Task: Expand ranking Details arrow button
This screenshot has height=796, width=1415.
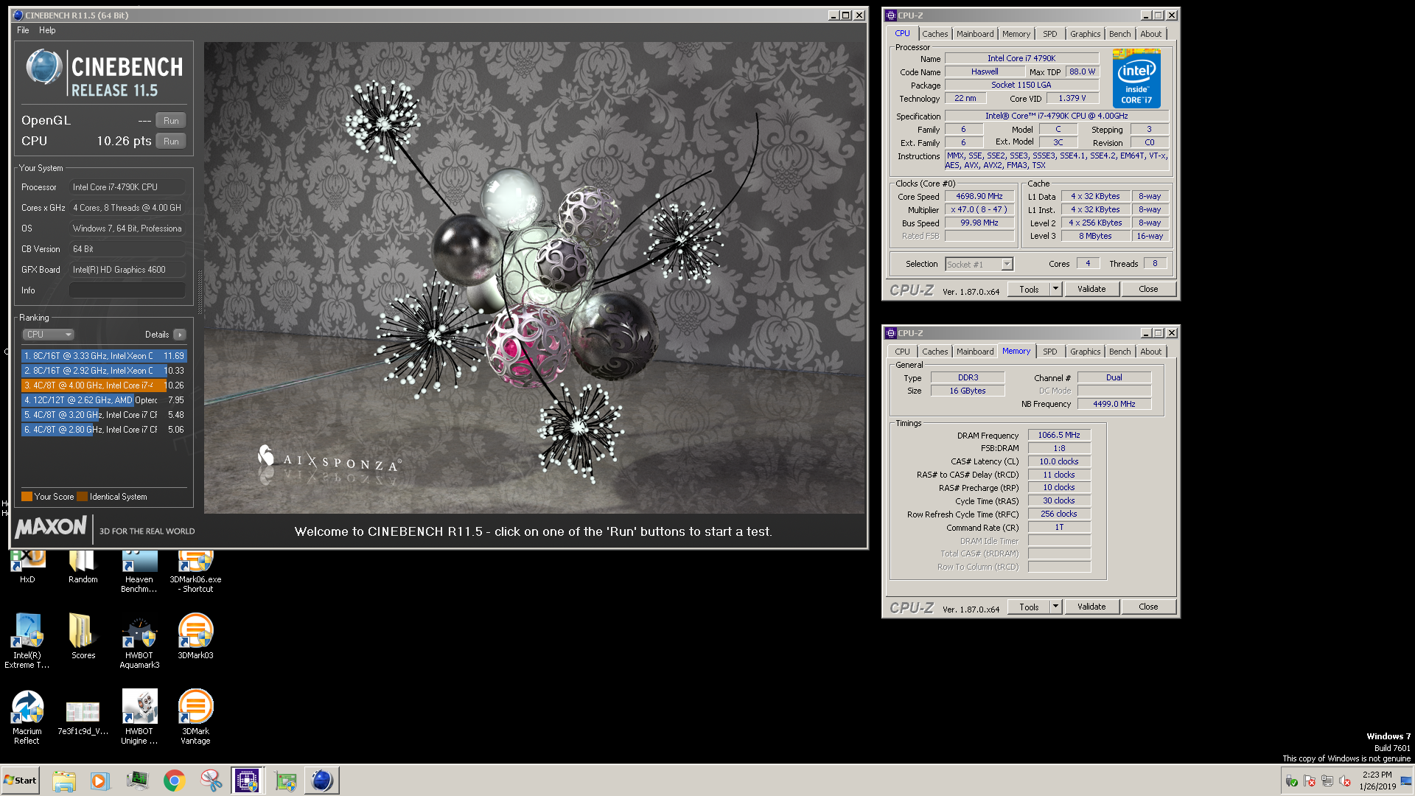Action: [x=180, y=335]
